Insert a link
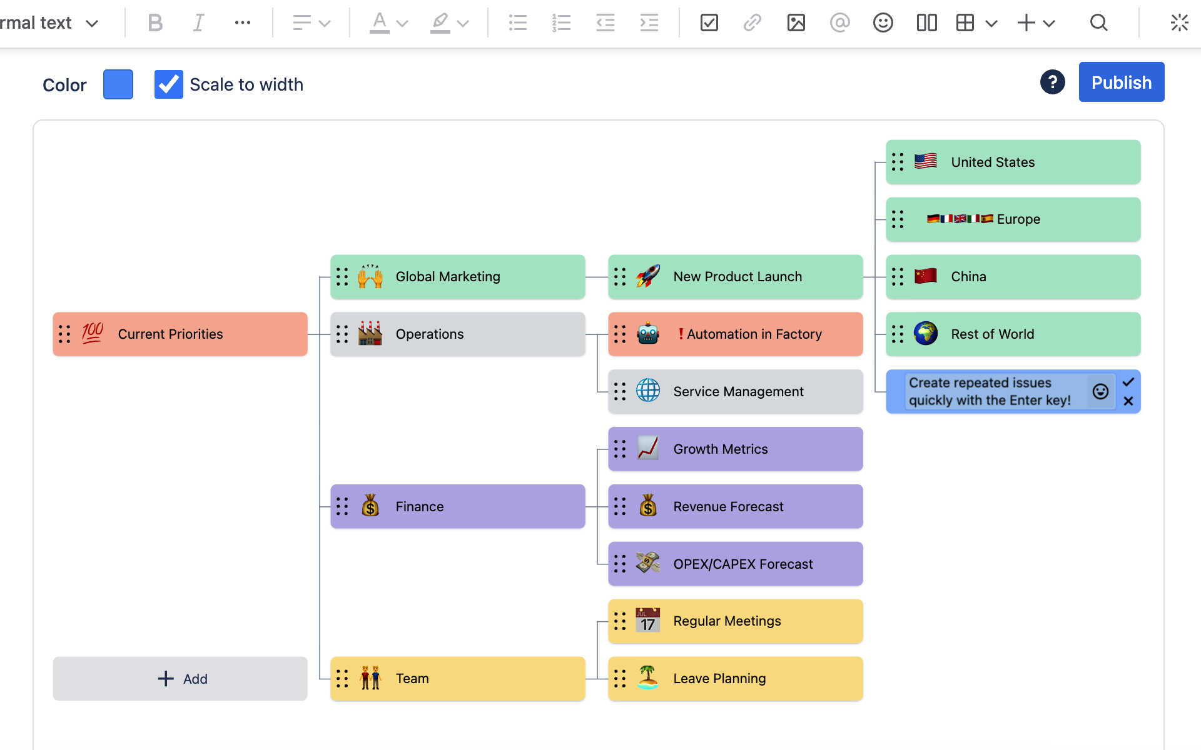This screenshot has width=1201, height=750. click(753, 22)
